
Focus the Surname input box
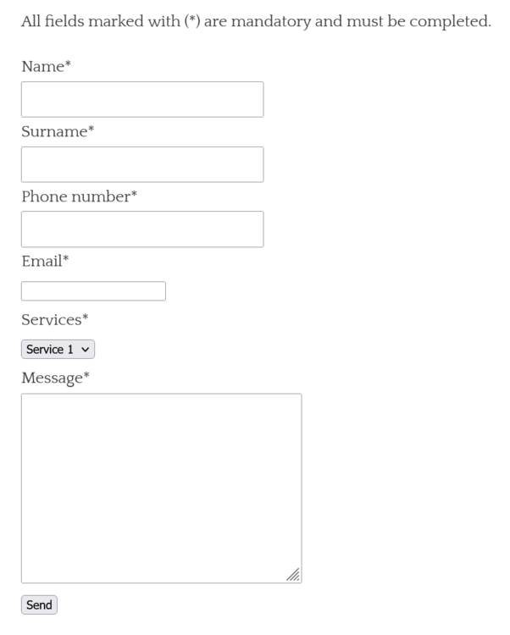141,164
